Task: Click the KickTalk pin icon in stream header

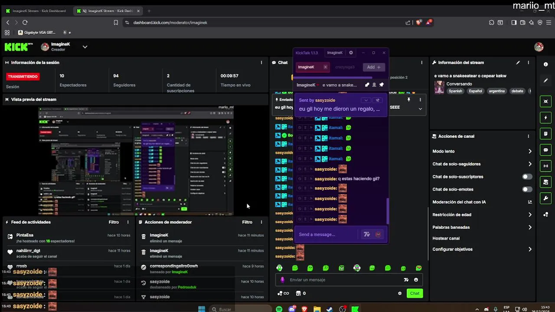Action: [381, 85]
